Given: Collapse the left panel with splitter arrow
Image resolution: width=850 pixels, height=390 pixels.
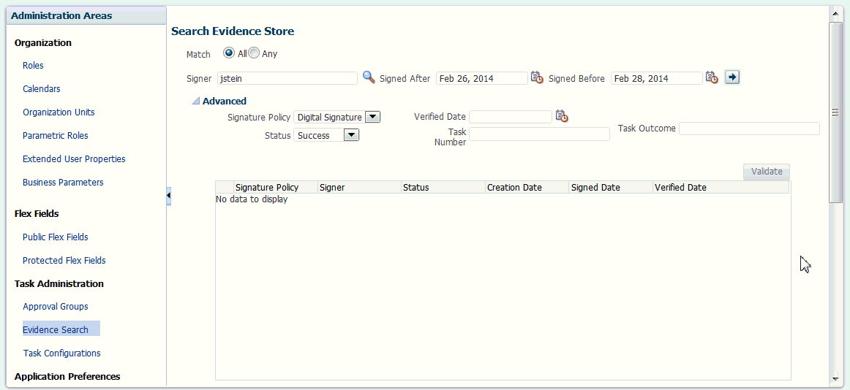Looking at the screenshot, I should (168, 195).
